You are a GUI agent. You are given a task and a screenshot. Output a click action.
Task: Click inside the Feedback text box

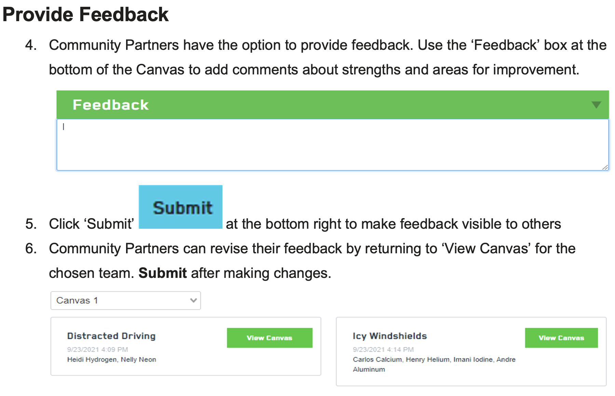pyautogui.click(x=332, y=145)
